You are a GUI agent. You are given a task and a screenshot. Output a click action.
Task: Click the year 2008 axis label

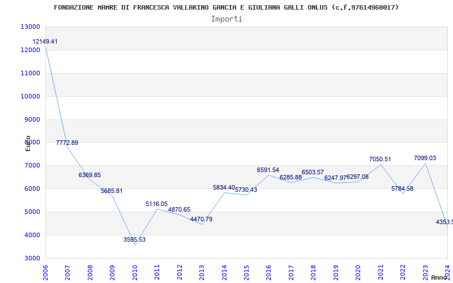pyautogui.click(x=91, y=273)
